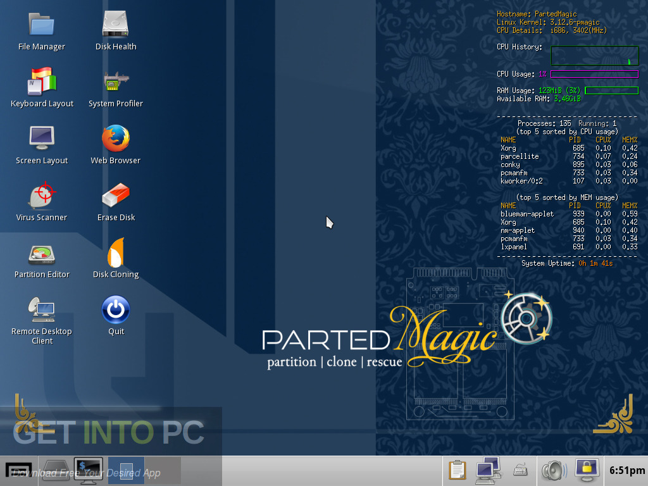Click the 'Partition Editor' label text
Viewport: 648px width, 486px height.
click(42, 275)
